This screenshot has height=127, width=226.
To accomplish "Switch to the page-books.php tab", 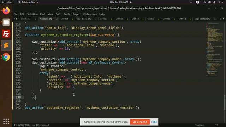I will click(x=84, y=19).
